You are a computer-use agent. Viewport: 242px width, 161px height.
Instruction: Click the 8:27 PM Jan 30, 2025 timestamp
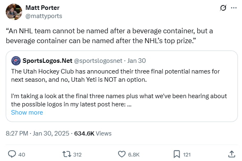(37, 133)
